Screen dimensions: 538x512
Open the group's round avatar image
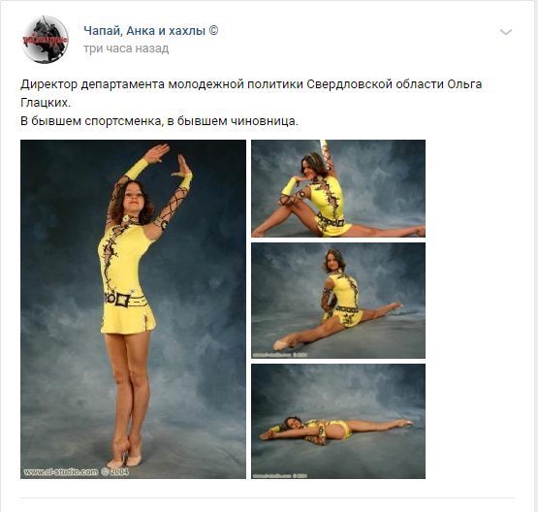click(45, 40)
